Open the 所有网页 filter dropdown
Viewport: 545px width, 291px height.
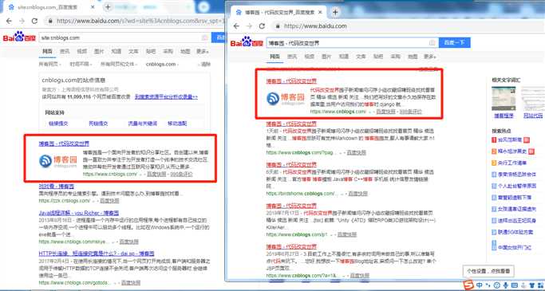50,65
